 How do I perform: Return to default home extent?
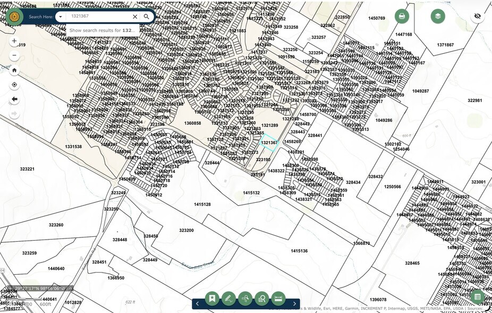[14, 70]
